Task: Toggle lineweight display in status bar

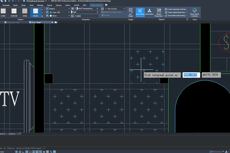Action: pyautogui.click(x=44, y=152)
